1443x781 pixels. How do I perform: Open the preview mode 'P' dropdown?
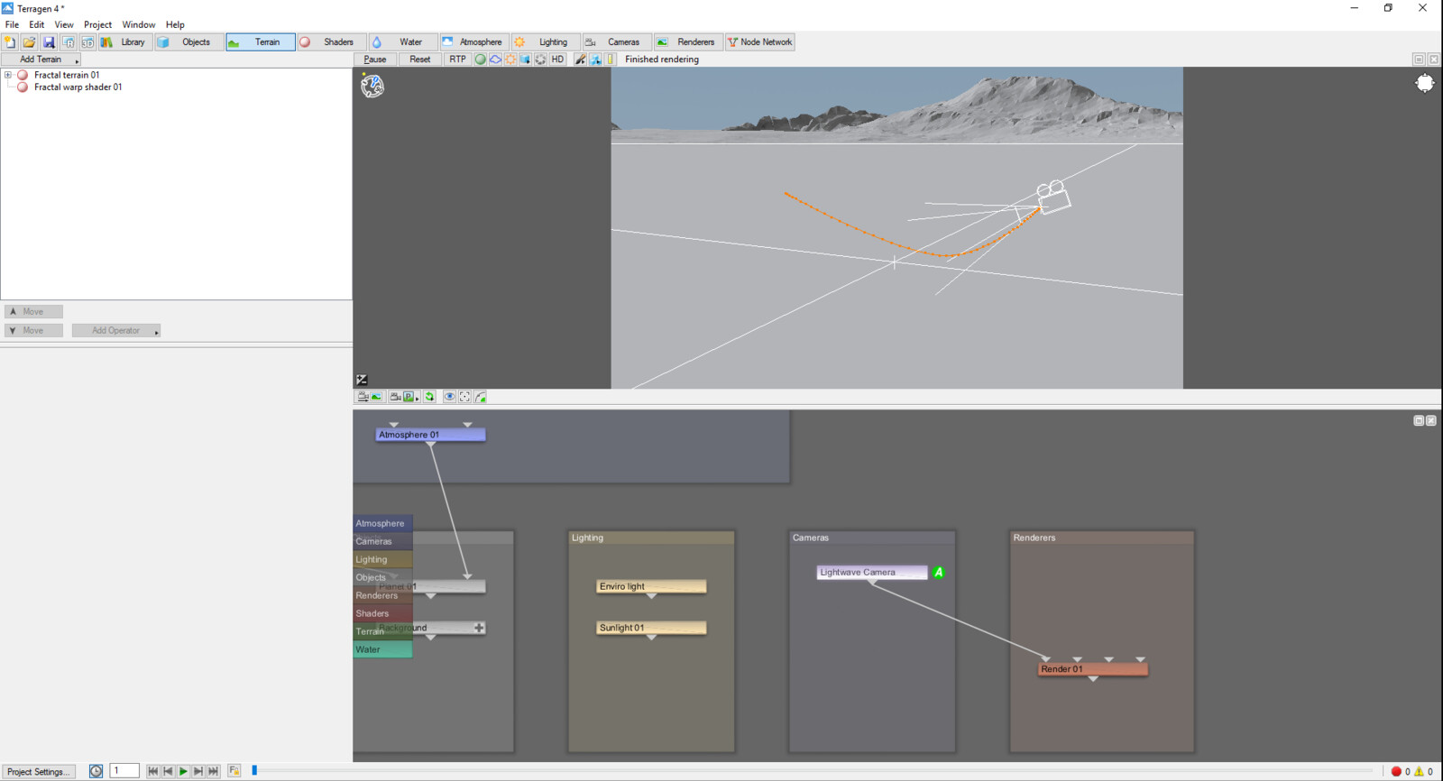[410, 397]
